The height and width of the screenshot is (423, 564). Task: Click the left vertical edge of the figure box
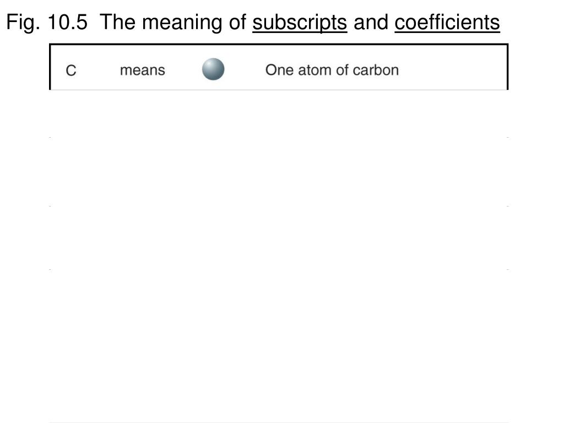click(50, 67)
